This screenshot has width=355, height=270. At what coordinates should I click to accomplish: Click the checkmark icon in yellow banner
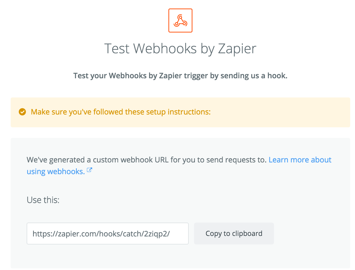point(22,112)
